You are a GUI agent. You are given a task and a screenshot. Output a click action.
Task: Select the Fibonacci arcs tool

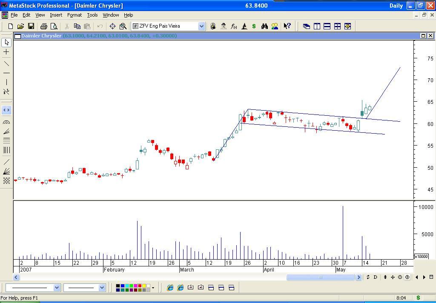pos(6,122)
